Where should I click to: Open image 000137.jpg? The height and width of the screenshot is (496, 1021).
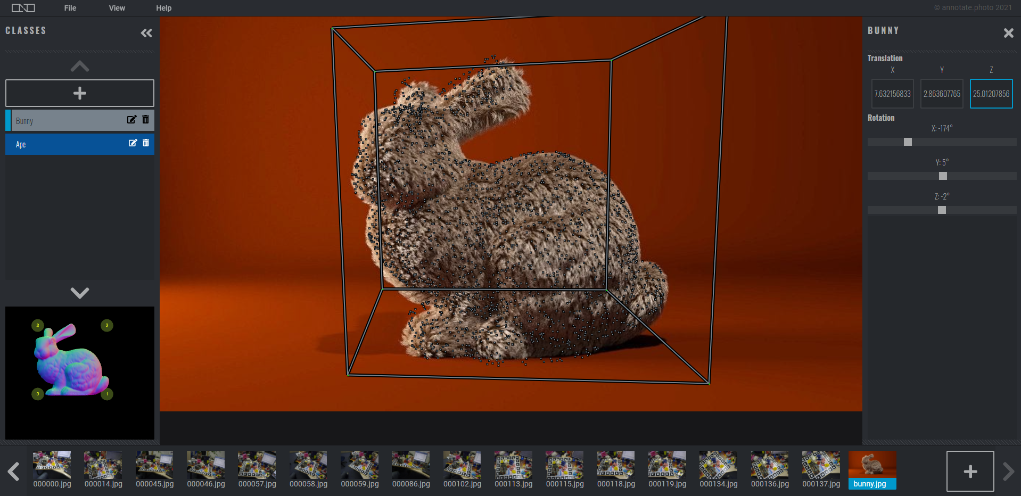pos(821,470)
